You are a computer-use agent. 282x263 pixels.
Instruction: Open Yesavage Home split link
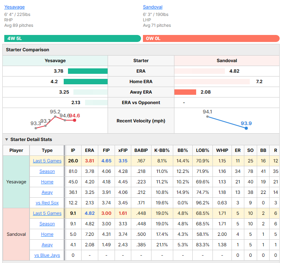click(x=47, y=182)
